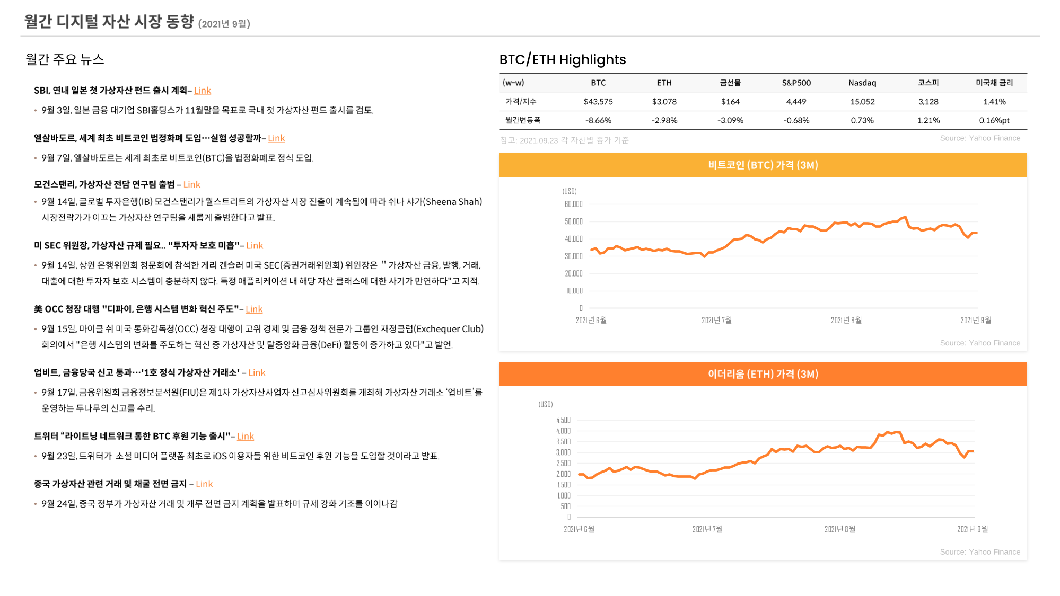Open the China crypto ban Link
This screenshot has width=1060, height=596.
click(x=204, y=484)
